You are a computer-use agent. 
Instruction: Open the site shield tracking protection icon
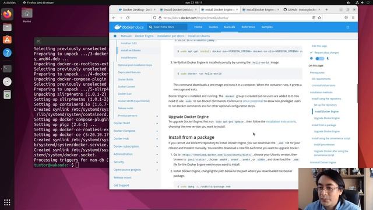point(154,18)
